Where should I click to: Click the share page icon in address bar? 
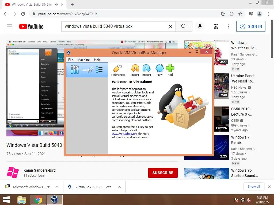point(231,14)
